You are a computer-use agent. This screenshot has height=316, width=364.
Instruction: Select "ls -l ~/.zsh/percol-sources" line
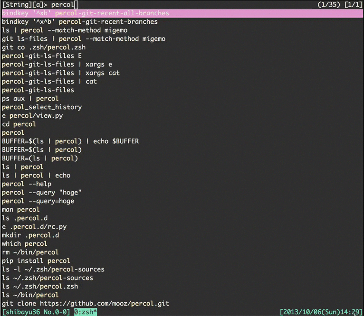53,270
